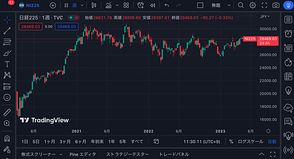Screen dimensions: 294x159
Task: Select the ruler measure tool
Action: 7,112
